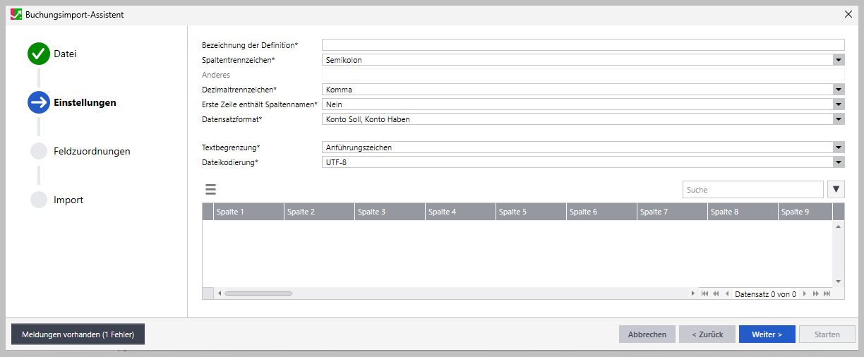Viewport: 864px width, 357px height.
Task: Click the completed Datei step checkmark icon
Action: [x=39, y=54]
